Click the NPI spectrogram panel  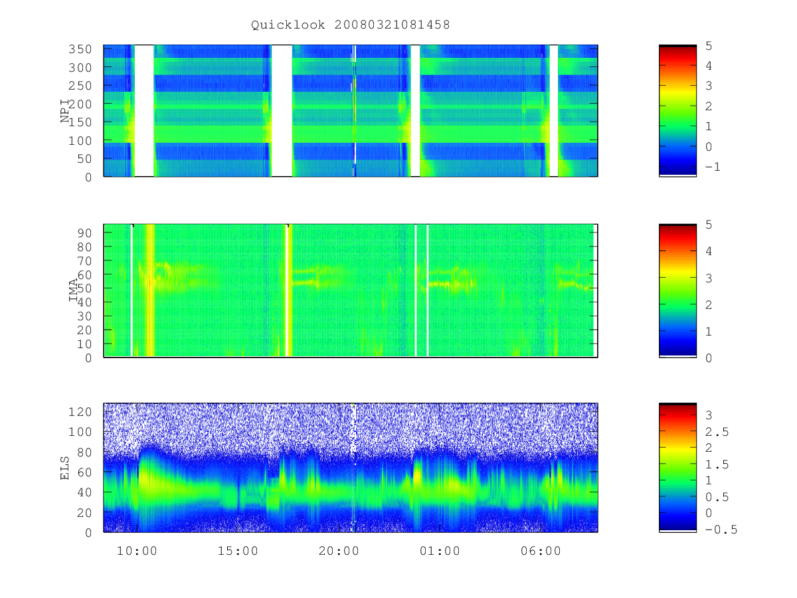pos(351,111)
